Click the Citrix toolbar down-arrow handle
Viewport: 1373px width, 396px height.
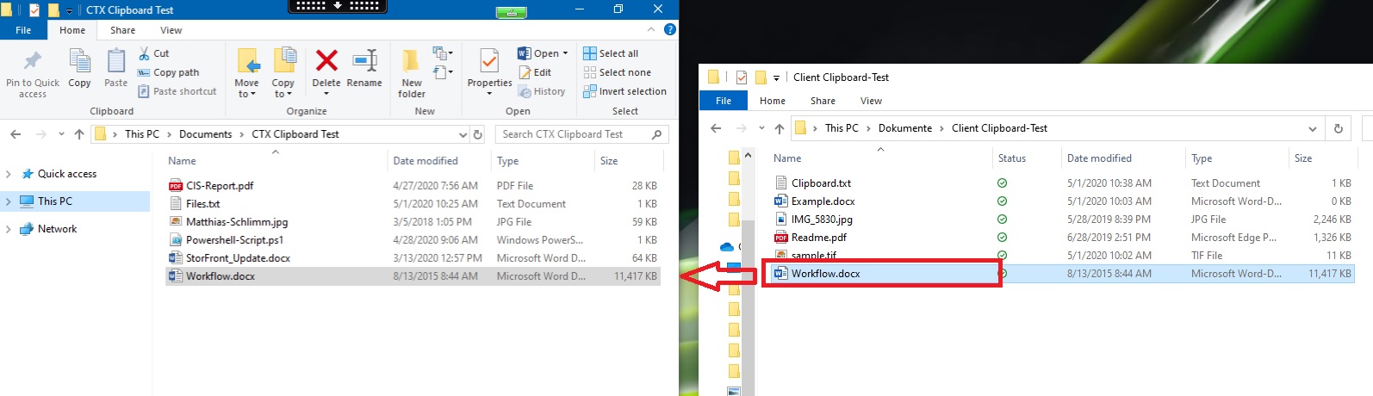338,6
